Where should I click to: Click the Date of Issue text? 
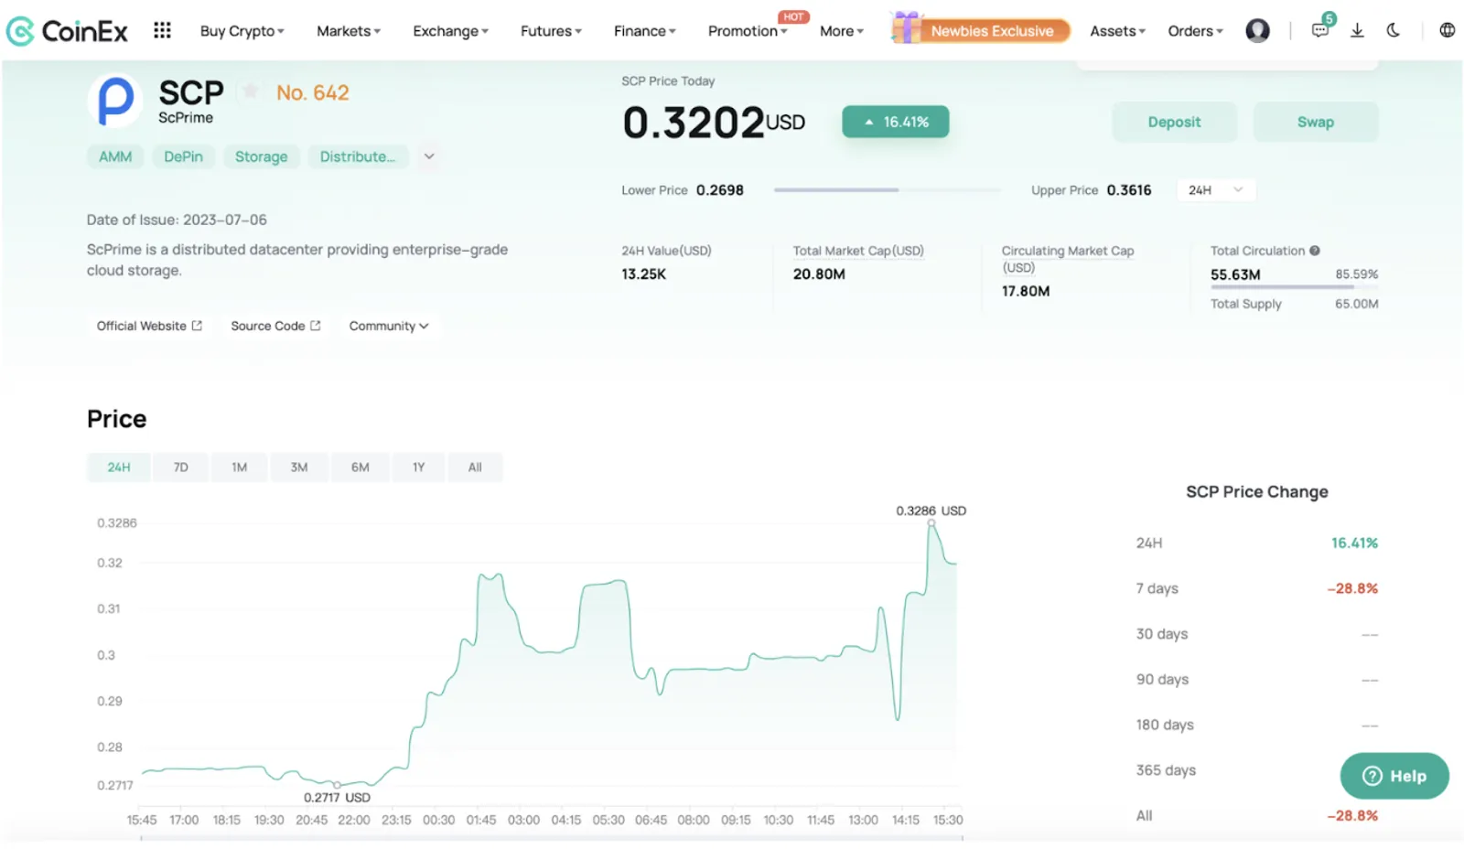click(177, 220)
